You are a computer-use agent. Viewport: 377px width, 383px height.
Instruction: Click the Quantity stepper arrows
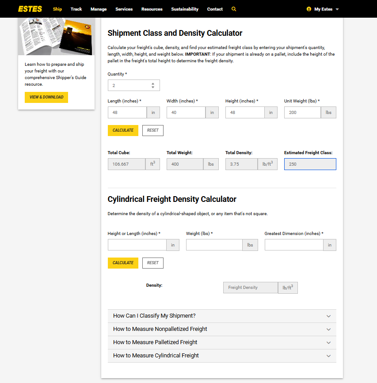point(153,86)
